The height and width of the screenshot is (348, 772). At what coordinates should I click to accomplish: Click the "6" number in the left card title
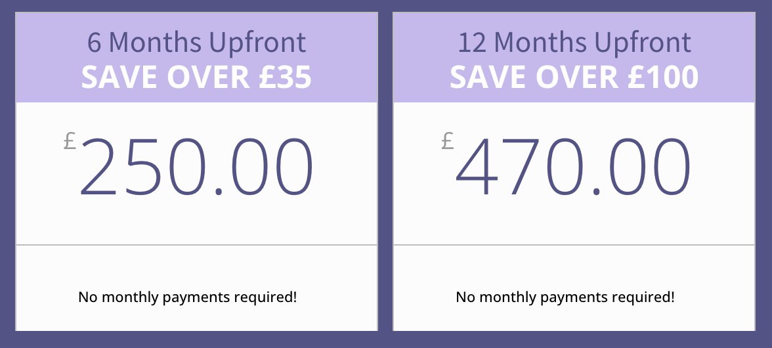click(95, 43)
